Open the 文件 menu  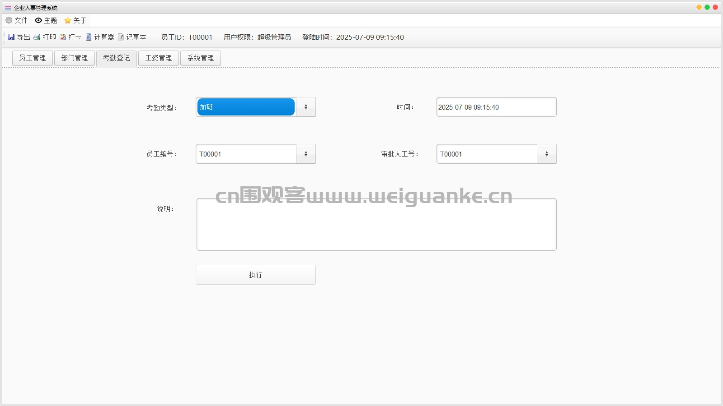(x=17, y=20)
